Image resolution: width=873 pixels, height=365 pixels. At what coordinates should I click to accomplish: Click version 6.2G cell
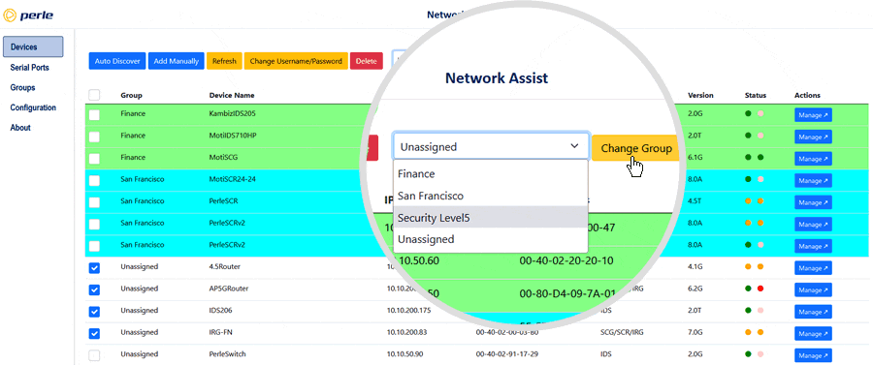click(695, 289)
